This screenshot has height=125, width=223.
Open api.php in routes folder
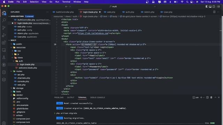click(x=21, y=75)
